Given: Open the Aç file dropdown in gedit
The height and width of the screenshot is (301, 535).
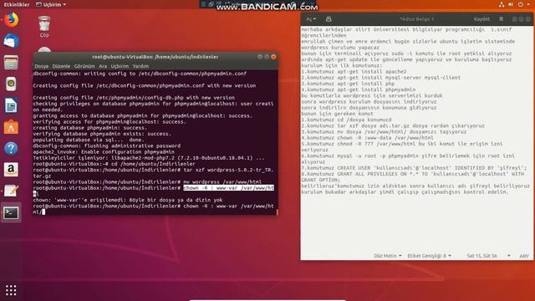Looking at the screenshot, I should [x=311, y=19].
